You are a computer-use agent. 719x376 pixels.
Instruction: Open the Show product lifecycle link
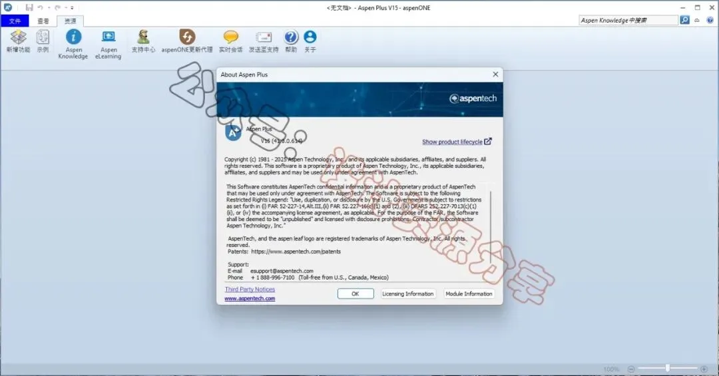(x=452, y=142)
